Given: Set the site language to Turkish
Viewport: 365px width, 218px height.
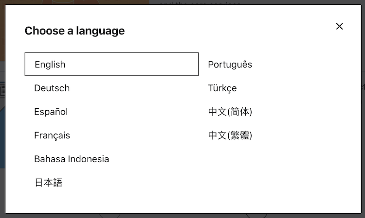Looking at the screenshot, I should (222, 88).
